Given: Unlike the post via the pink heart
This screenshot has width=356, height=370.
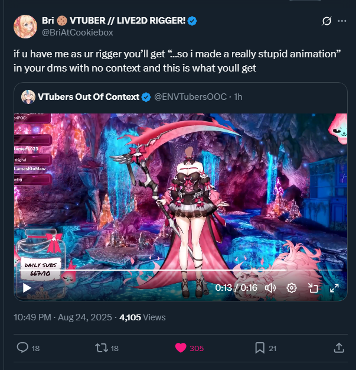Looking at the screenshot, I should 181,348.
